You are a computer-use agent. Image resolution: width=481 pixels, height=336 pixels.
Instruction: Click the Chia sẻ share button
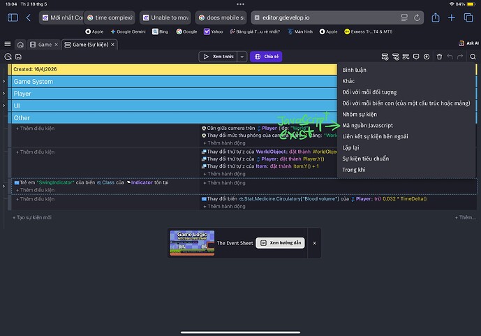[x=266, y=57]
